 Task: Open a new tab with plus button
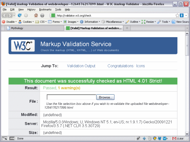(x=127, y=28)
